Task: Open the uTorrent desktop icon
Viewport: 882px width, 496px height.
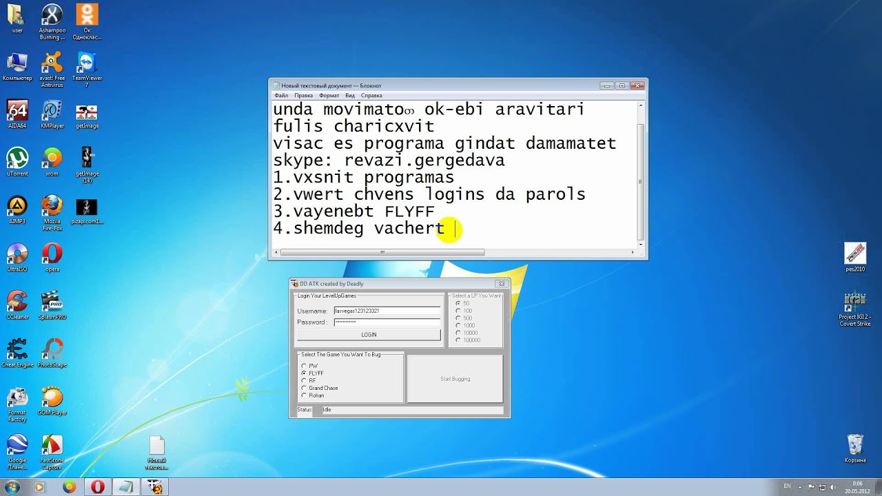Action: pos(17,163)
